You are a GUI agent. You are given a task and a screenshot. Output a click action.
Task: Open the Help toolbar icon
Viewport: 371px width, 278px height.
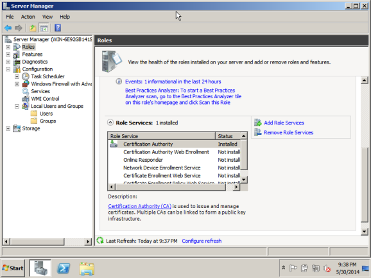pyautogui.click(x=58, y=28)
